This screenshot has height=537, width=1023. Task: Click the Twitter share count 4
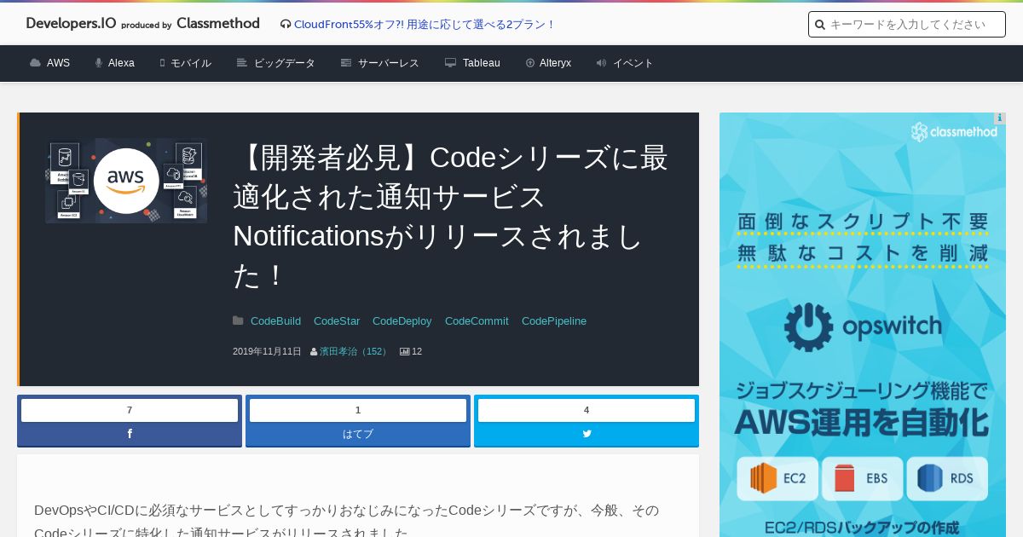[x=587, y=410]
